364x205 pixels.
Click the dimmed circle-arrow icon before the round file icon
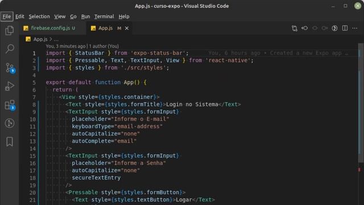pyautogui.click(x=325, y=28)
